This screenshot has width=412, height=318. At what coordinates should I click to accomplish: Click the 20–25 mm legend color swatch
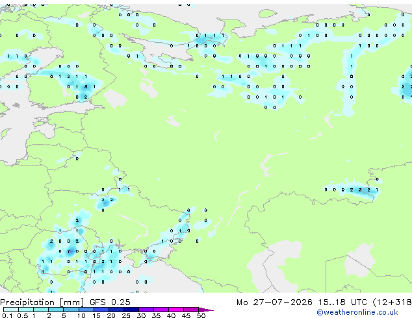tap(116, 310)
